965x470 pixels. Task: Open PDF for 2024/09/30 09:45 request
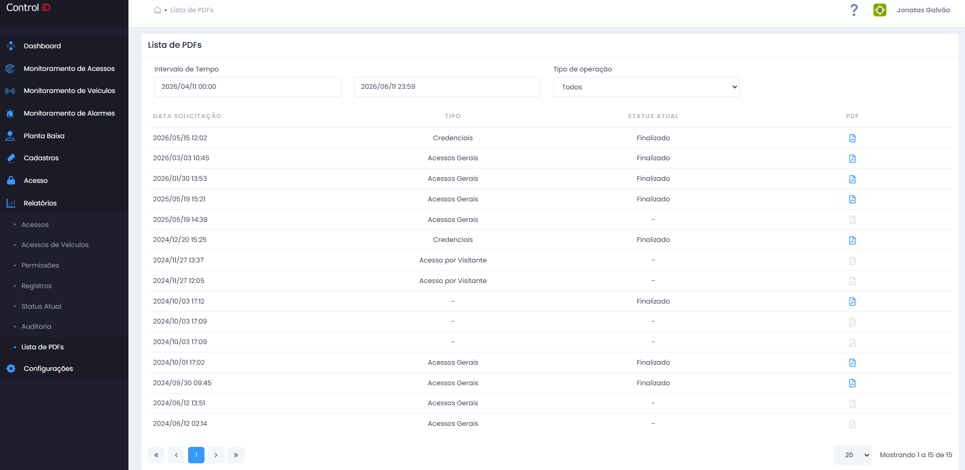[852, 383]
